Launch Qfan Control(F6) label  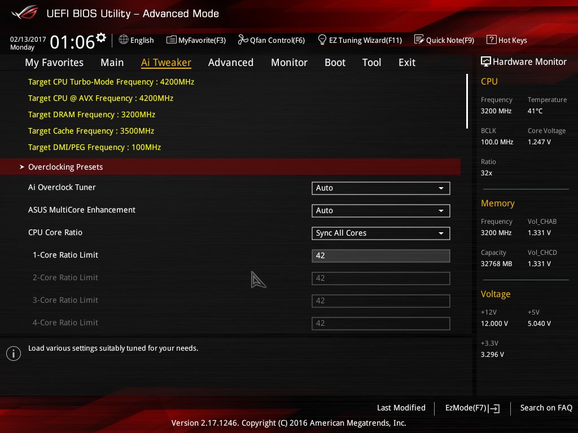tap(277, 40)
